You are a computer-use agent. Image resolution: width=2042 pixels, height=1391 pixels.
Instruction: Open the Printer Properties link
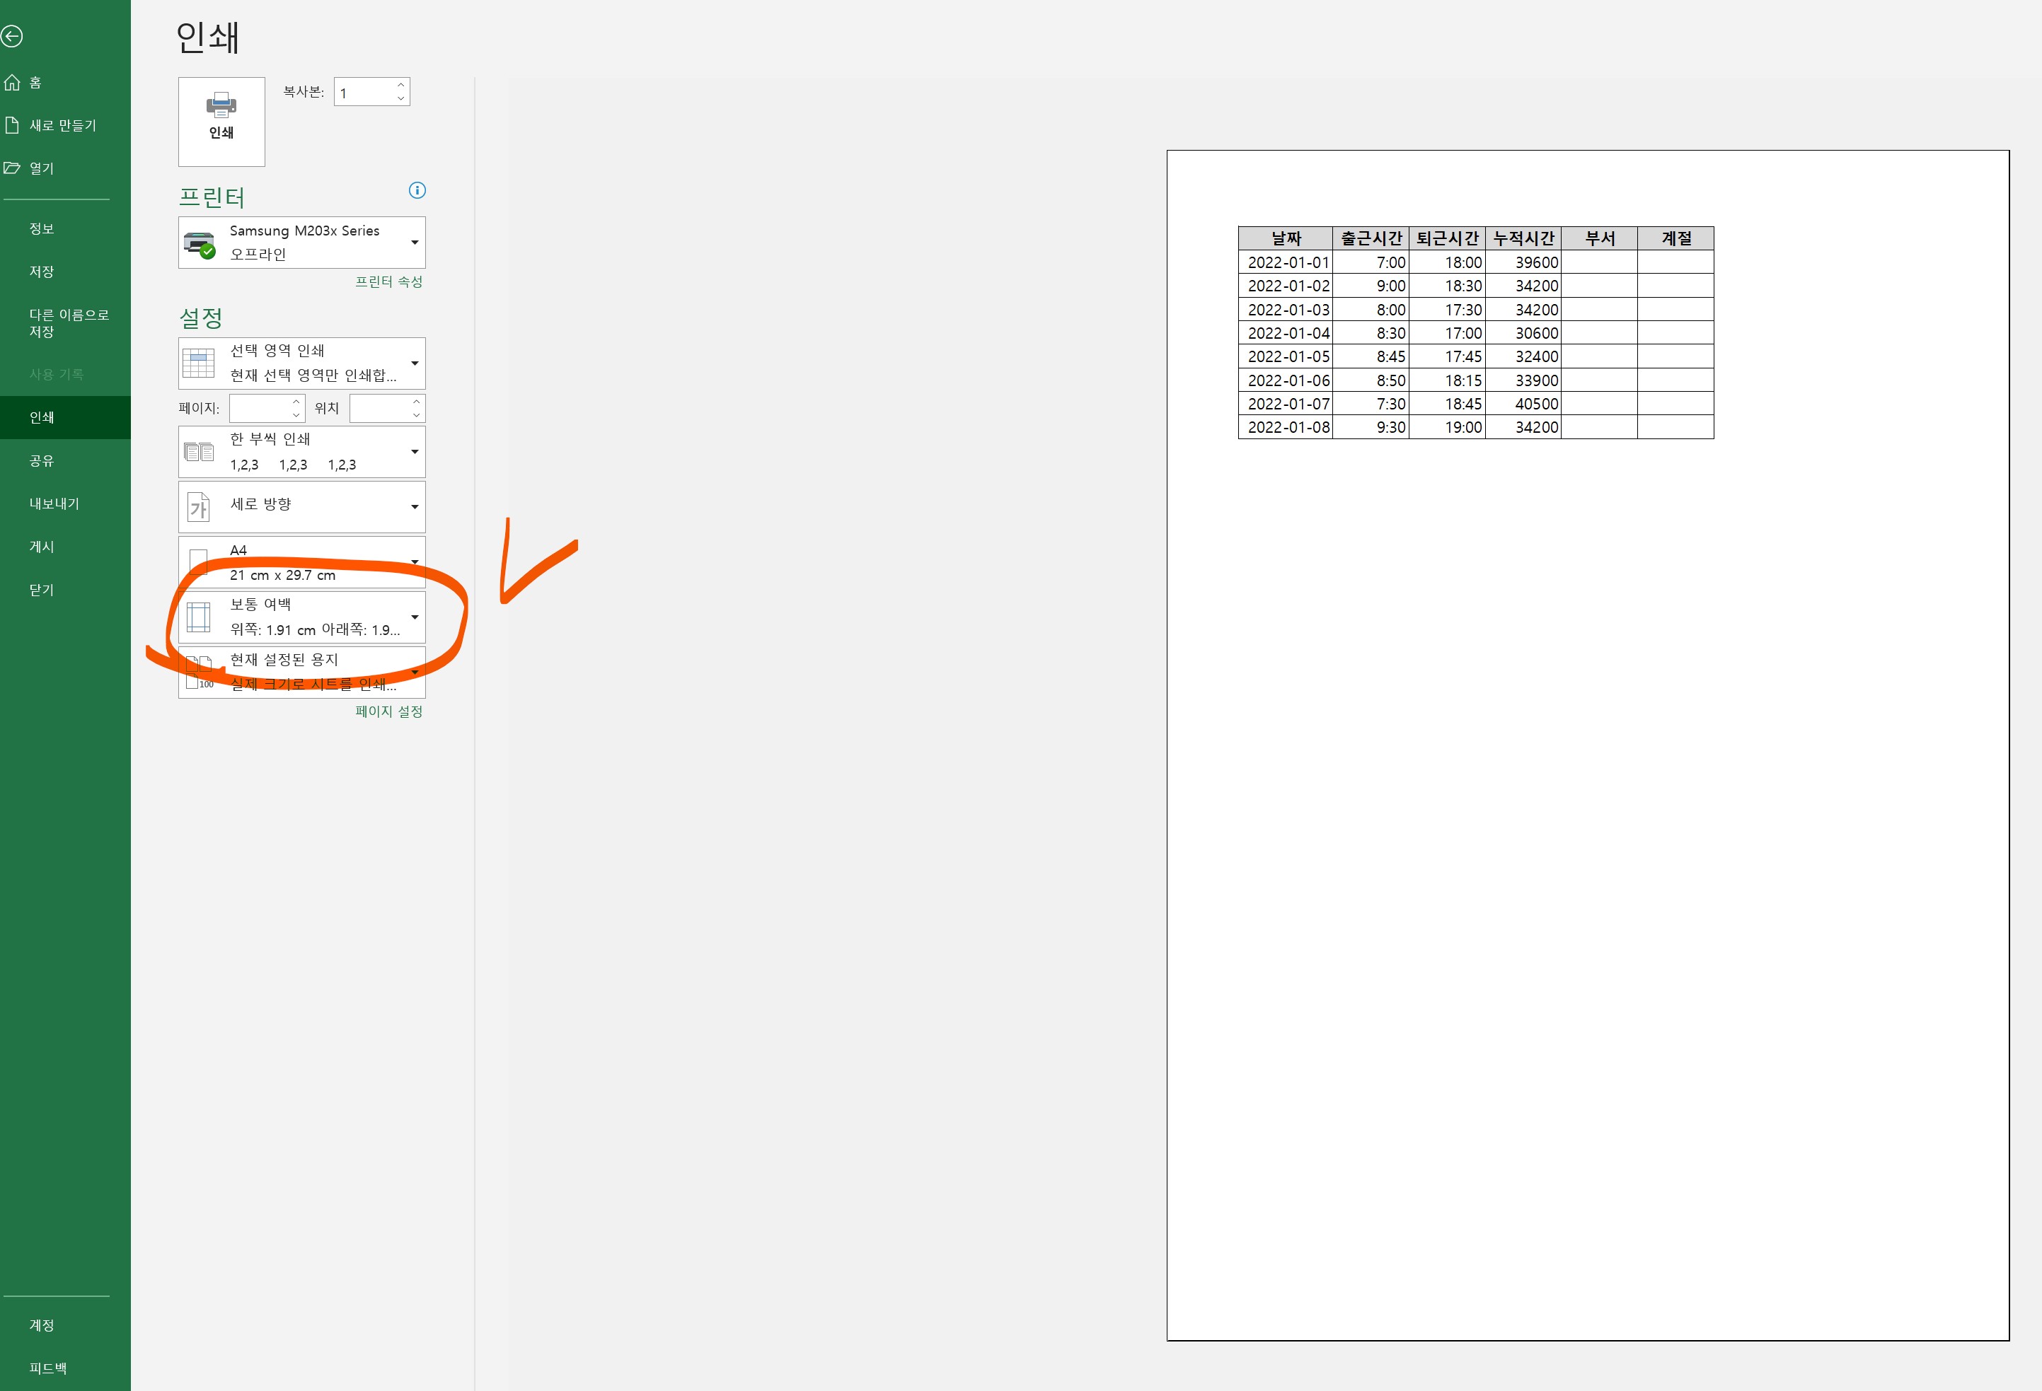(x=388, y=282)
